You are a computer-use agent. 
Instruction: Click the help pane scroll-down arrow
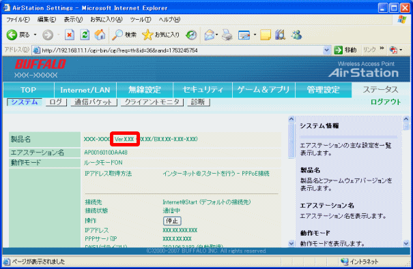tap(406, 244)
